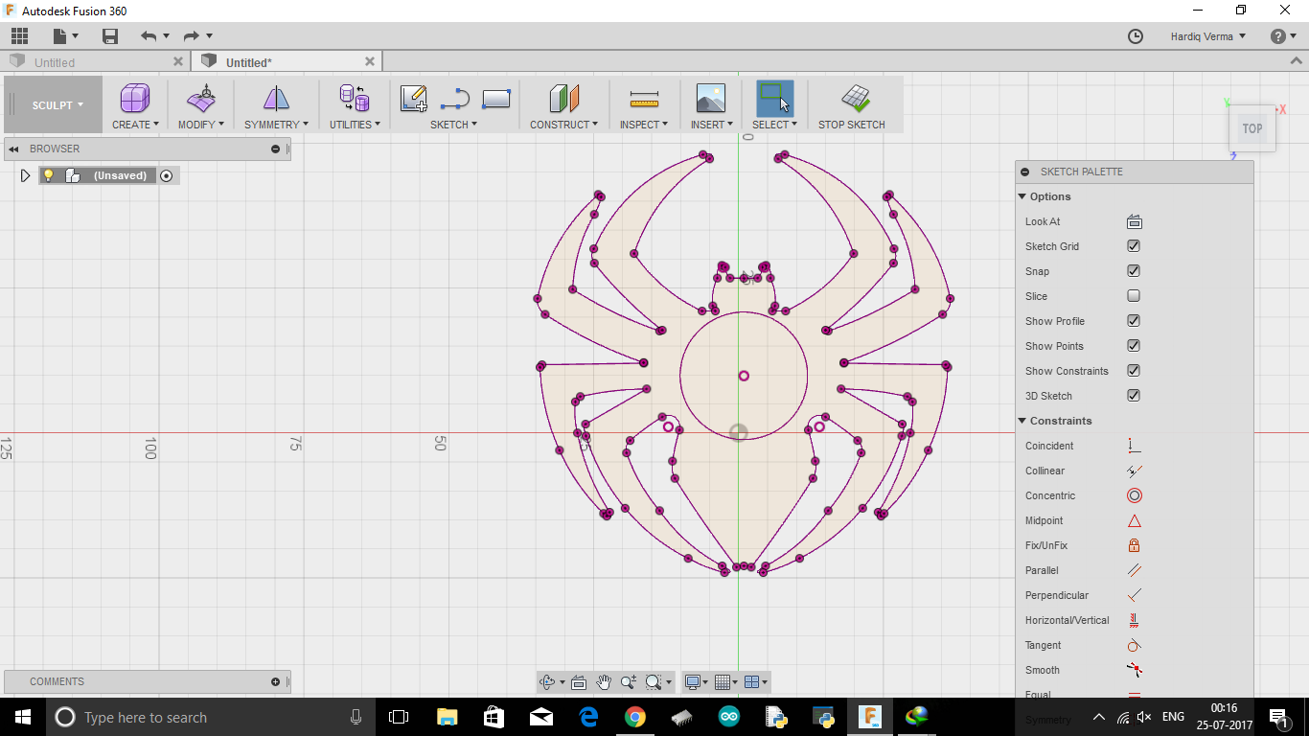The width and height of the screenshot is (1309, 736).
Task: Select the Pan hand tool
Action: (x=604, y=682)
